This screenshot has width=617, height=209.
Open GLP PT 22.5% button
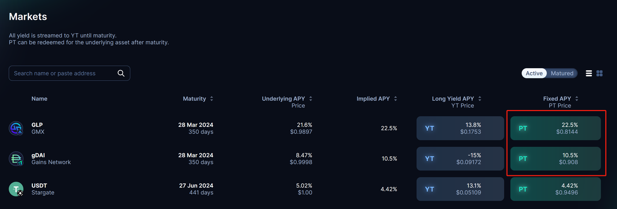pos(555,128)
